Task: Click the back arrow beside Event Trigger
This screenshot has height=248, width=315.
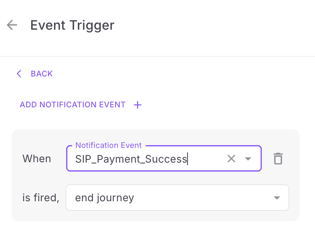Action: point(12,25)
